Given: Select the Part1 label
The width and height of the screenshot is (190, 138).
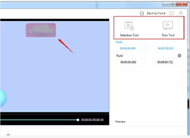Looking at the screenshot, I should pyautogui.click(x=119, y=42).
